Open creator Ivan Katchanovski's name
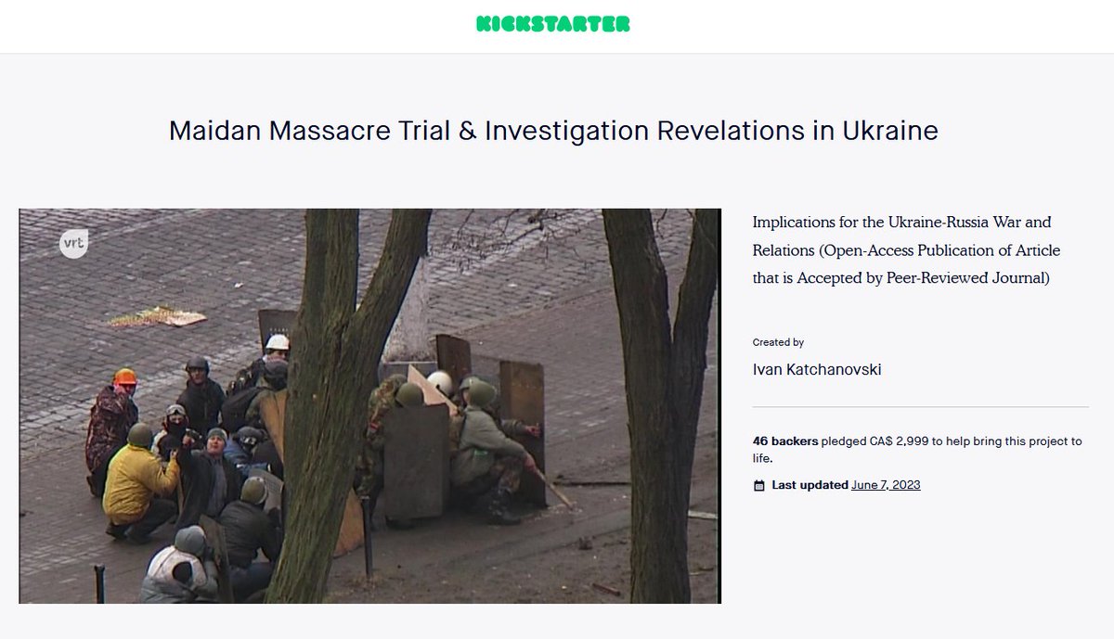Viewport: 1114px width, 639px height. coord(817,370)
